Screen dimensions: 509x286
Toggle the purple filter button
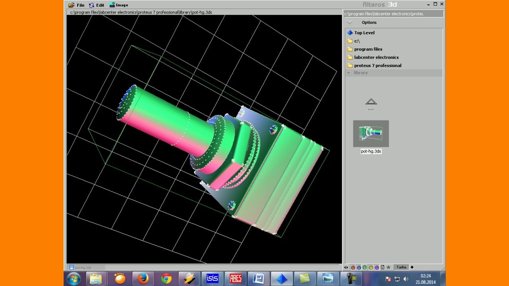pos(377,267)
